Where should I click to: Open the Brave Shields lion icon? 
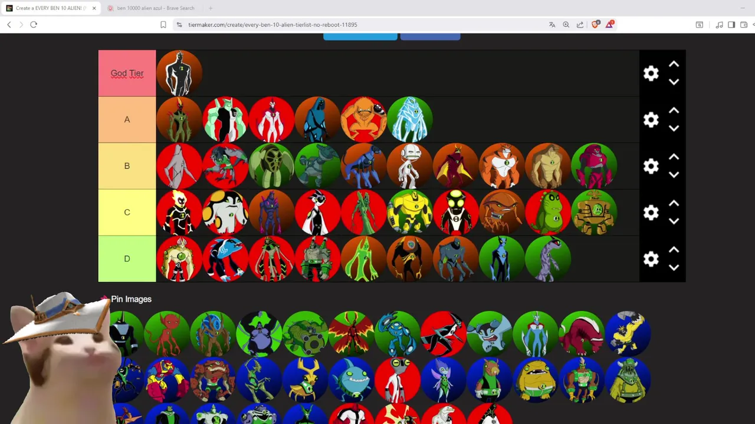tap(595, 24)
